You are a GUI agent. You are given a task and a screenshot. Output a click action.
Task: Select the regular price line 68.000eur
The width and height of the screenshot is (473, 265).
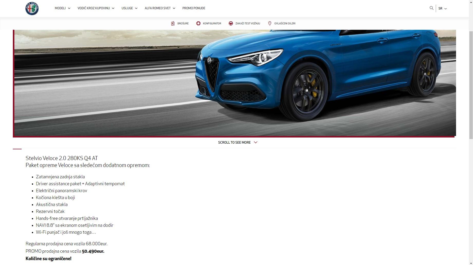pos(67,244)
